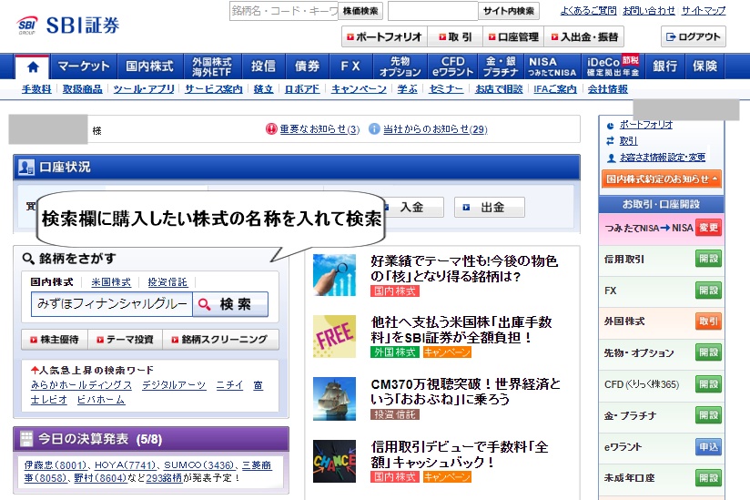Viewport: 750px width, 500px height.
Task: Click 開設 button for 先物・オプション
Action: click(x=708, y=352)
